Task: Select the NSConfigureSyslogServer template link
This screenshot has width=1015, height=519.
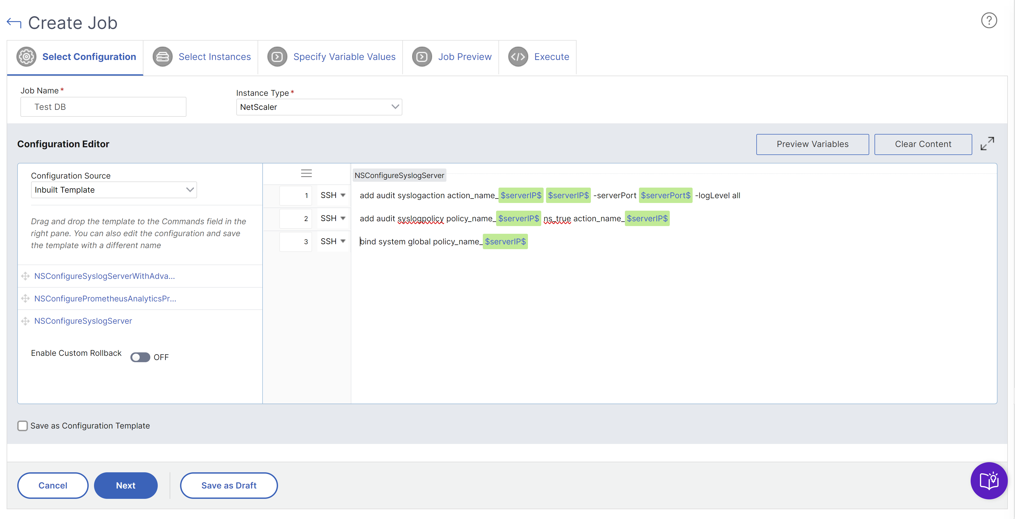Action: (83, 321)
